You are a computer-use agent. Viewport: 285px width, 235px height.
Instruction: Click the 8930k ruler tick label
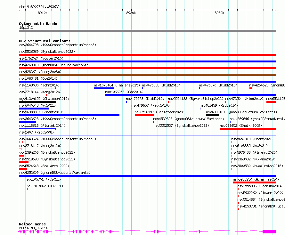219,13
